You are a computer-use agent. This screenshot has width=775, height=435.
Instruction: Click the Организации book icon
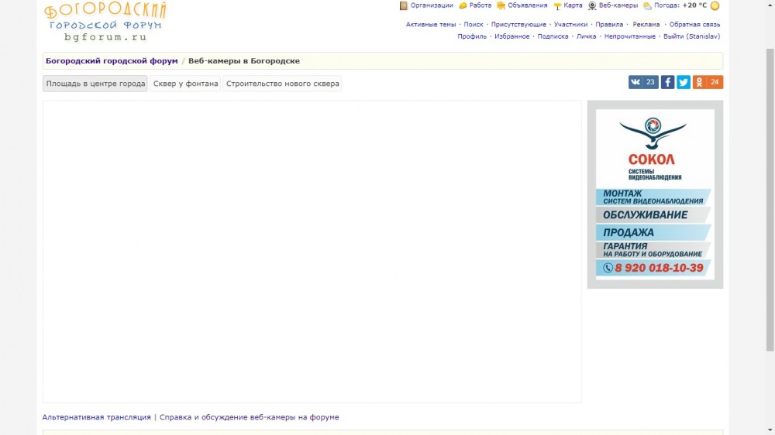point(404,5)
